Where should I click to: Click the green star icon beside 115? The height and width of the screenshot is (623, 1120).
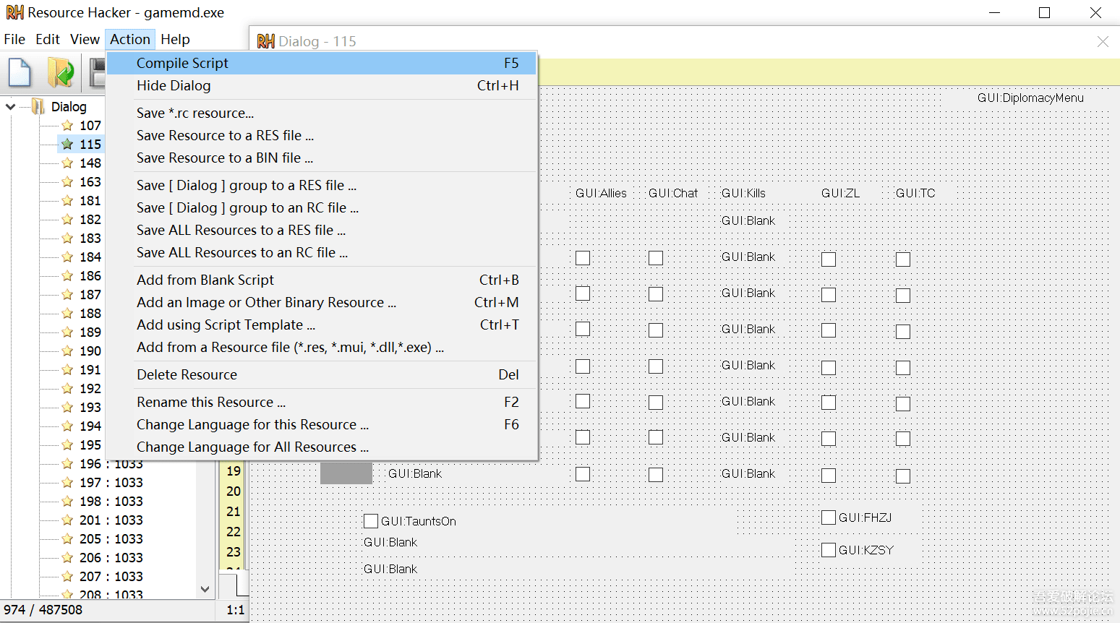click(x=67, y=145)
